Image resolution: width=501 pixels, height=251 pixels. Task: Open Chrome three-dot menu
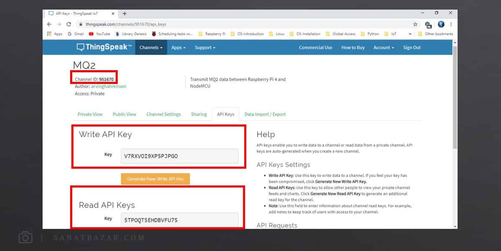451,24
